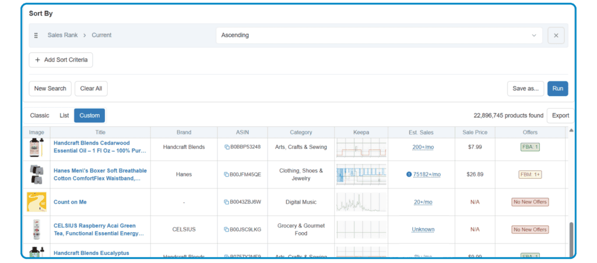Grab the drag handle beside Sales Rank
Image resolution: width=597 pixels, height=263 pixels.
pyautogui.click(x=36, y=35)
